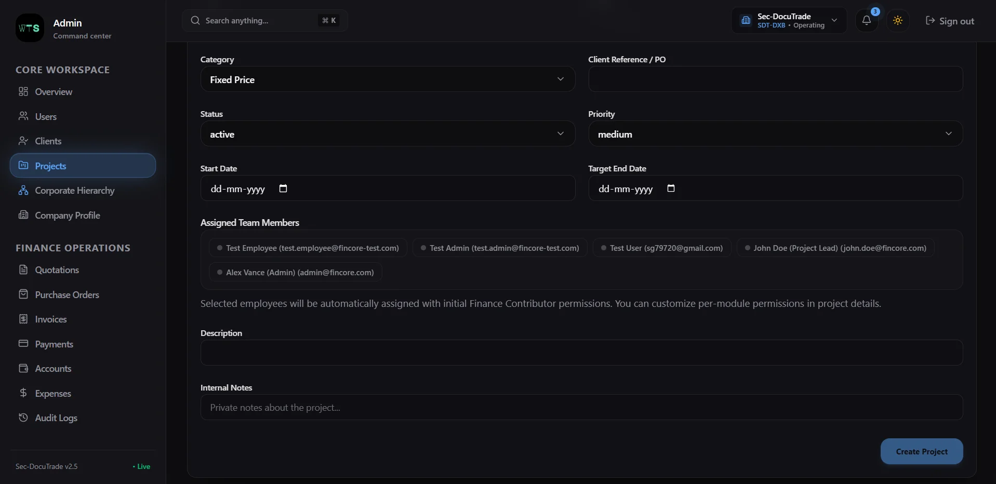Click the Live status indicator
Image resolution: width=996 pixels, height=484 pixels.
pos(141,466)
